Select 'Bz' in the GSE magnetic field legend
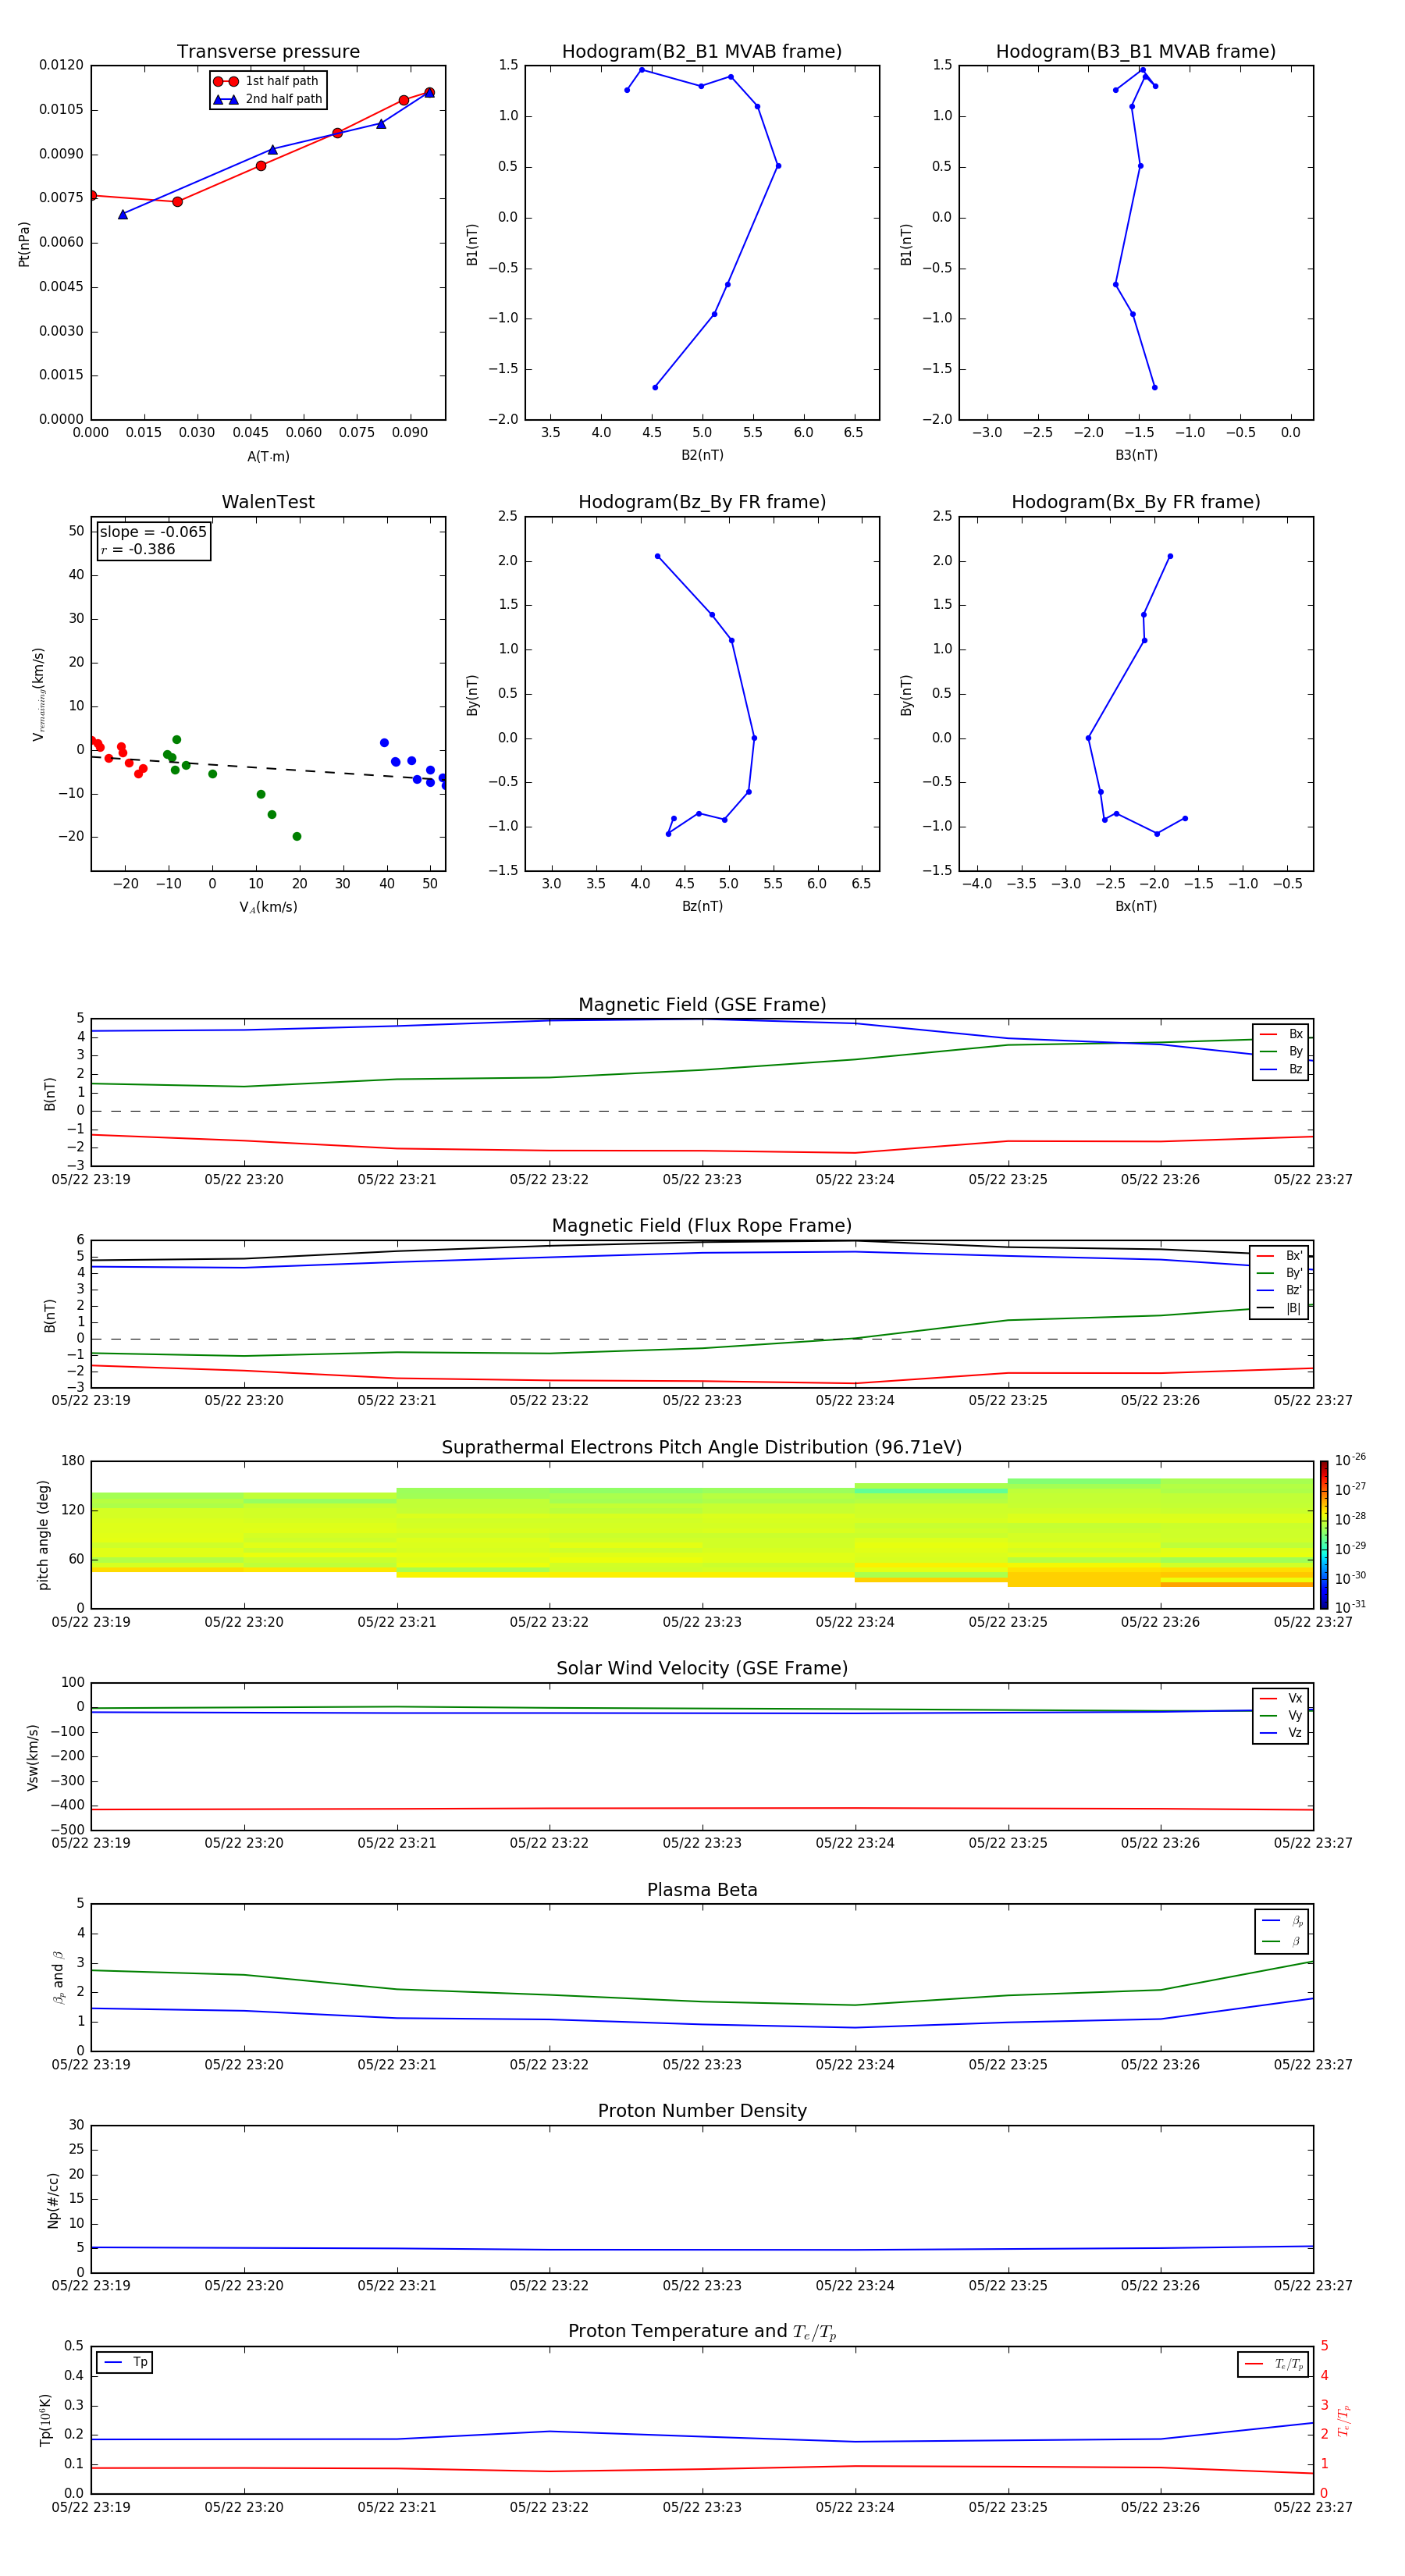1405x2576 pixels. tap(1281, 1069)
